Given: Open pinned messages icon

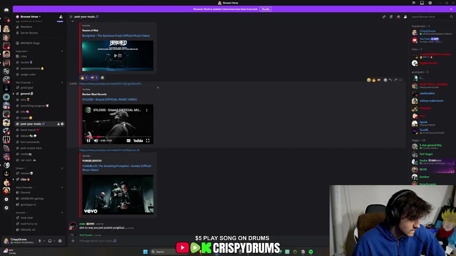Looking at the screenshot, I should [398, 17].
